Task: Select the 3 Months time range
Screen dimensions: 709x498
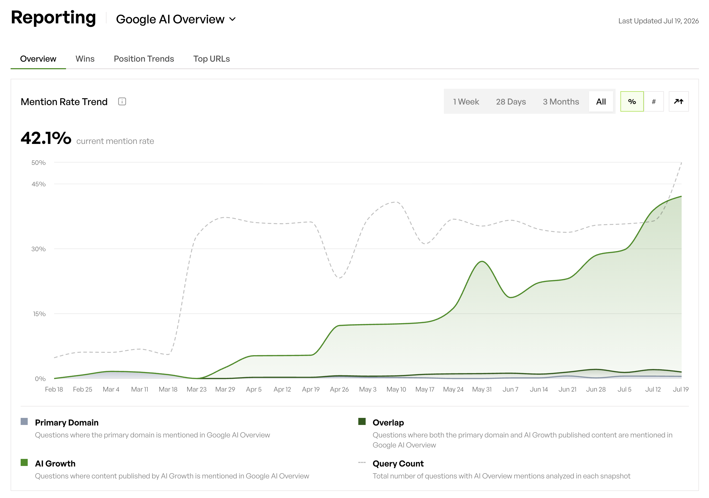Action: click(561, 102)
